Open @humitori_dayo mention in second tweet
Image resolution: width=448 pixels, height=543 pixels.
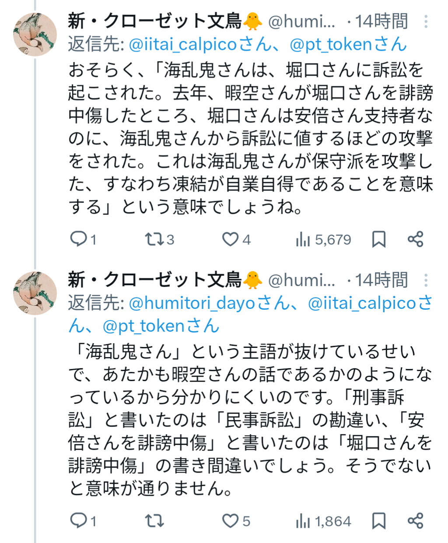192,303
